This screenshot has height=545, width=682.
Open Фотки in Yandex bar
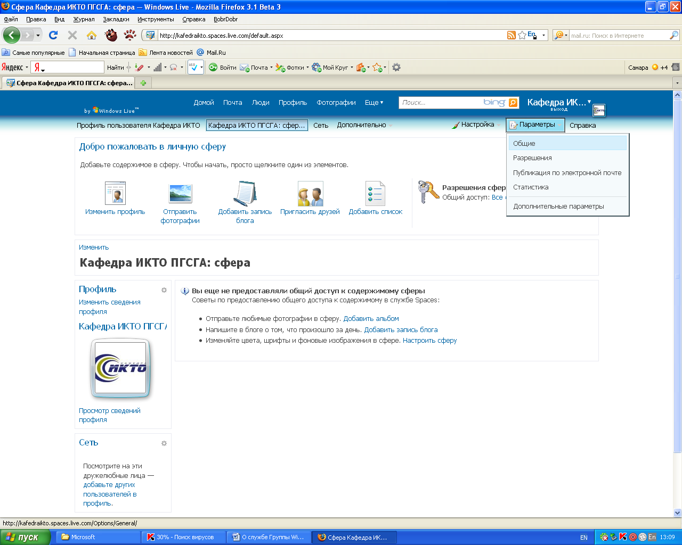tap(291, 67)
